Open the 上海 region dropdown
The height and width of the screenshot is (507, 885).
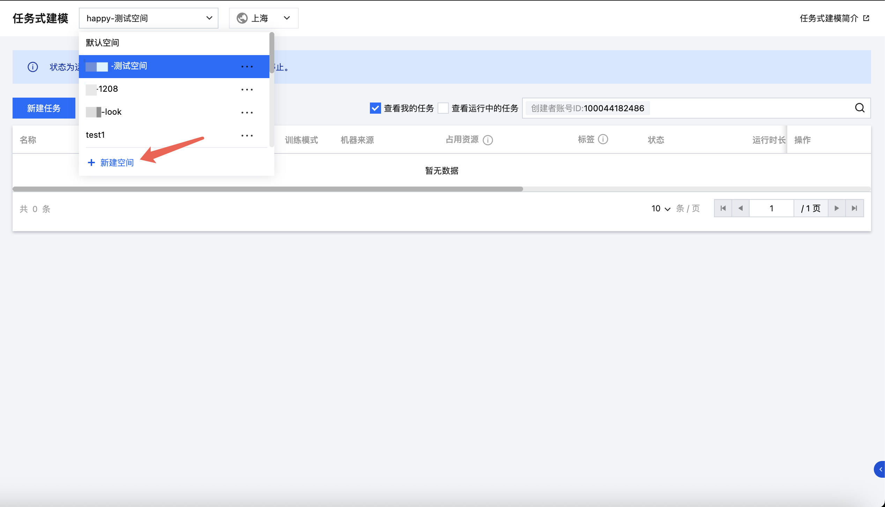263,18
